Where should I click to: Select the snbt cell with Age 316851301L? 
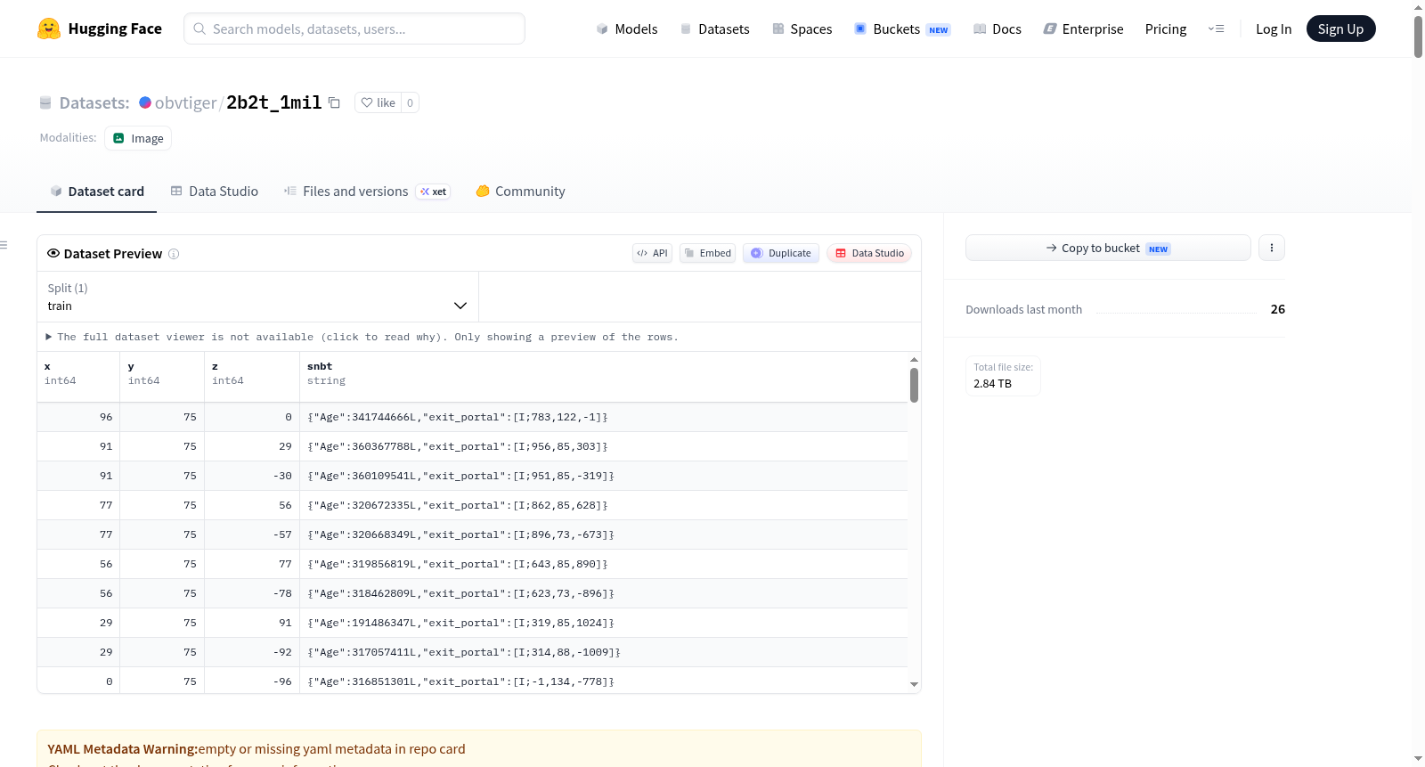[x=604, y=681]
